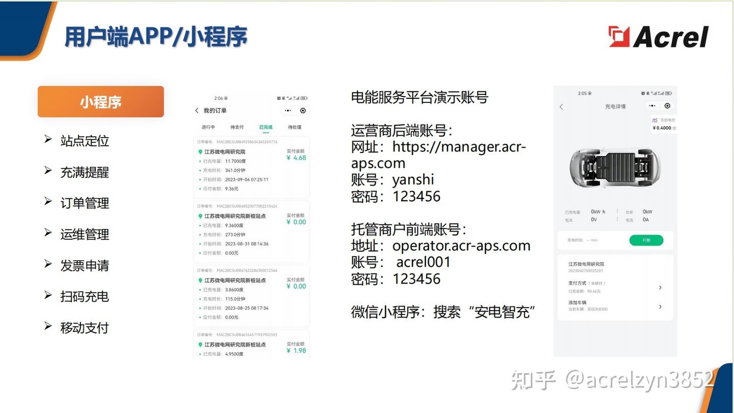Click 当前车辆 苏BDK8300 text

click(x=588, y=309)
